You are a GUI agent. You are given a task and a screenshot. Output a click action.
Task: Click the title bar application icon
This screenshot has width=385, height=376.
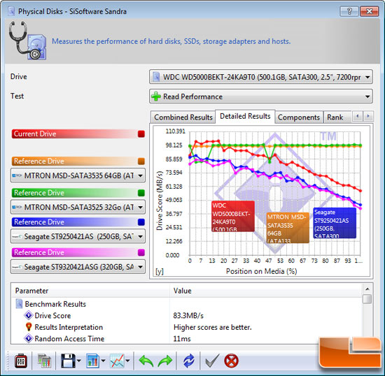(x=11, y=11)
